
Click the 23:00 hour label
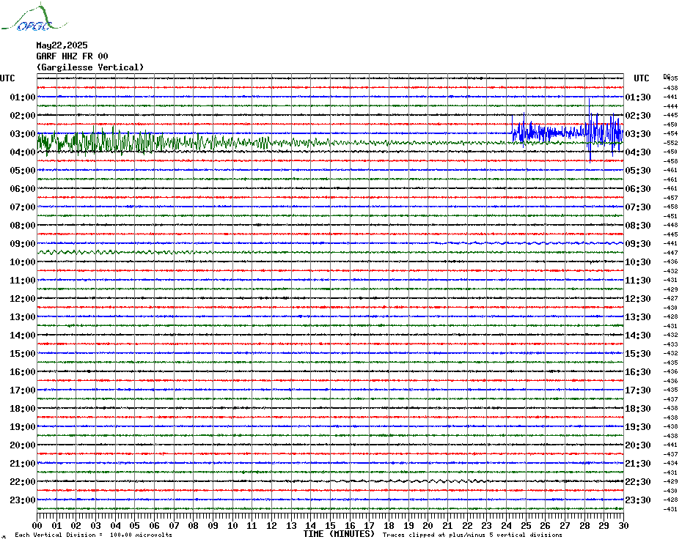click(x=23, y=500)
